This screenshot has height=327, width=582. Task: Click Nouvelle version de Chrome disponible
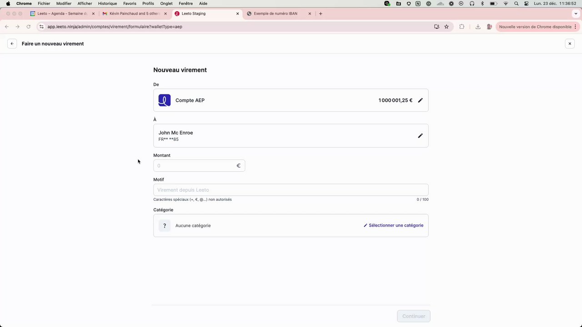coord(535,27)
